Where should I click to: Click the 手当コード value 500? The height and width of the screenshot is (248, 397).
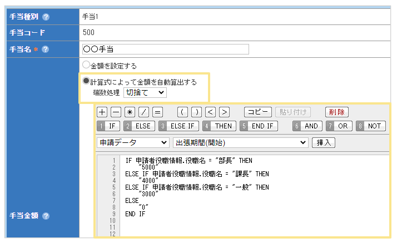pos(88,32)
